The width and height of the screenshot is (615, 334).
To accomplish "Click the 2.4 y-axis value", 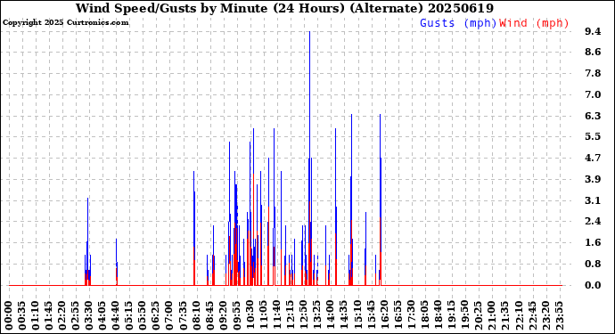I will [593, 221].
